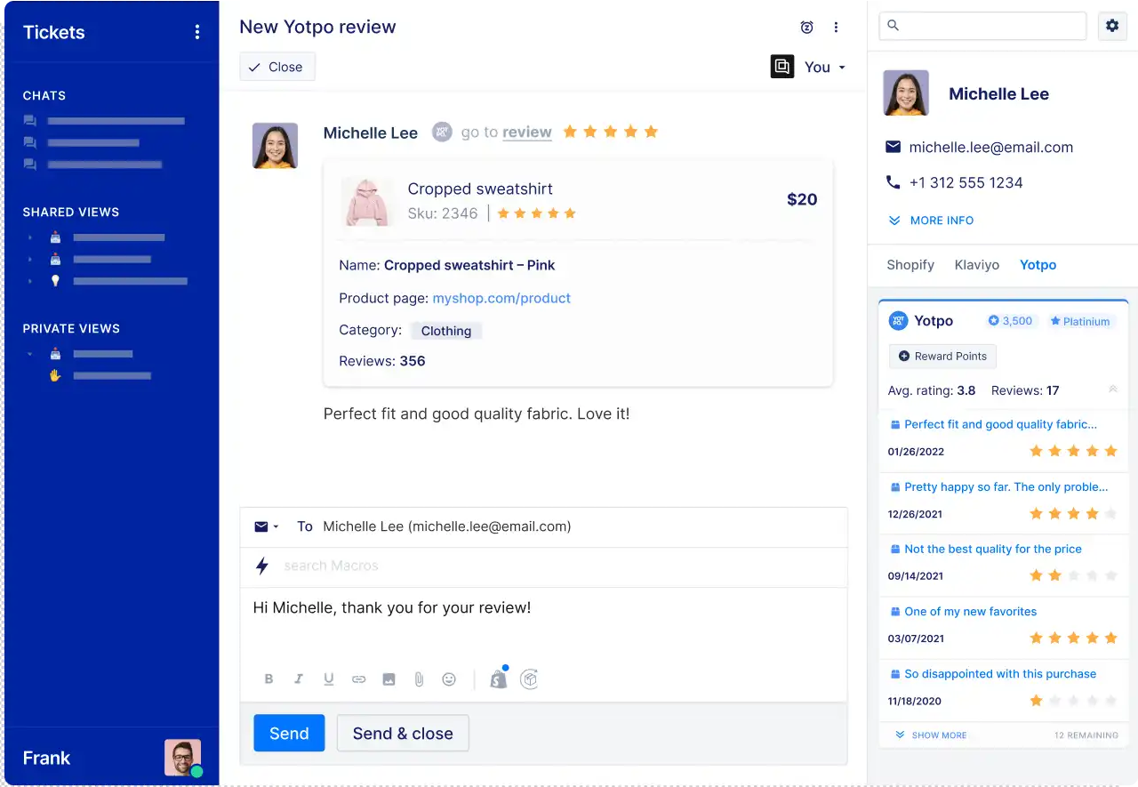Click the Close ticket button
Viewport: 1138px width, 787px height.
pyautogui.click(x=277, y=67)
